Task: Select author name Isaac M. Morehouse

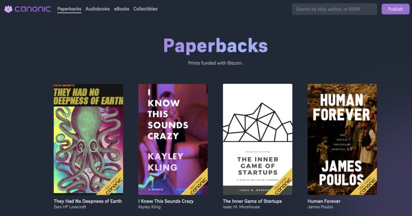Action: [241, 207]
